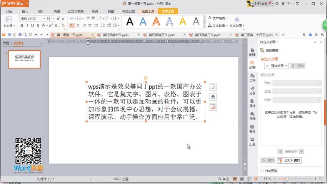Select left text alignment
This screenshot has height=184, width=327.
[x=72, y=25]
